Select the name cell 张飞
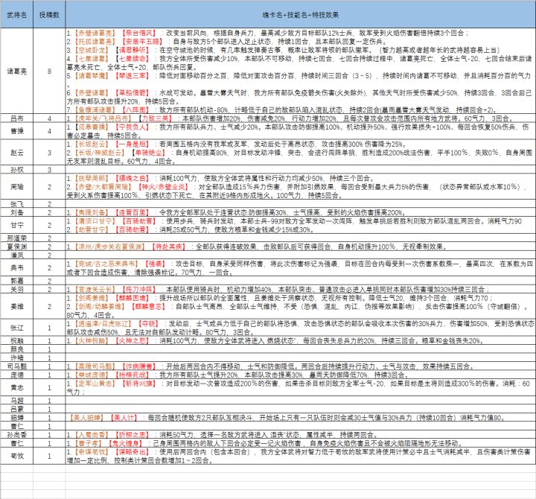The width and height of the screenshot is (536, 499). (x=16, y=204)
